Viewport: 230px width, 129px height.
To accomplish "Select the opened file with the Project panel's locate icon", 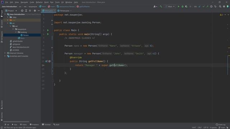I will 22,11.
